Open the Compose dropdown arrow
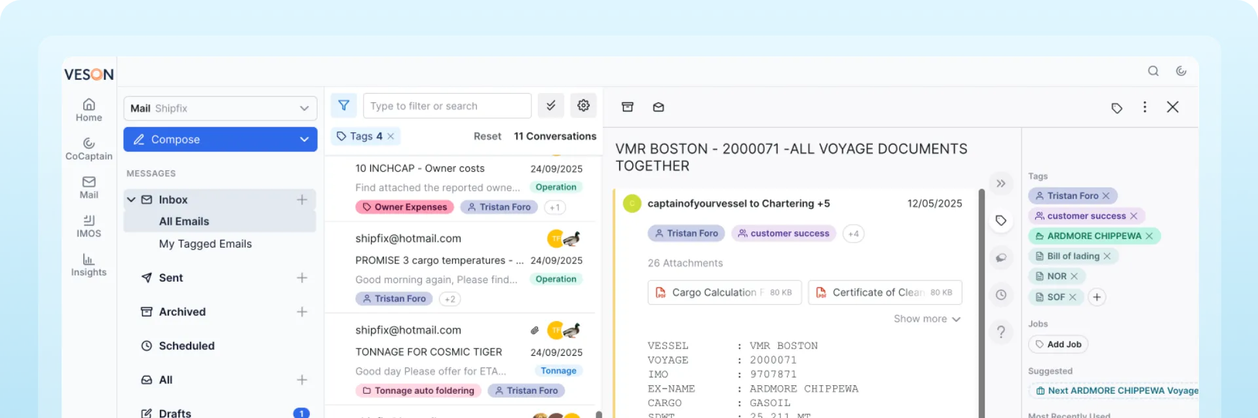Image resolution: width=1258 pixels, height=418 pixels. coord(304,140)
